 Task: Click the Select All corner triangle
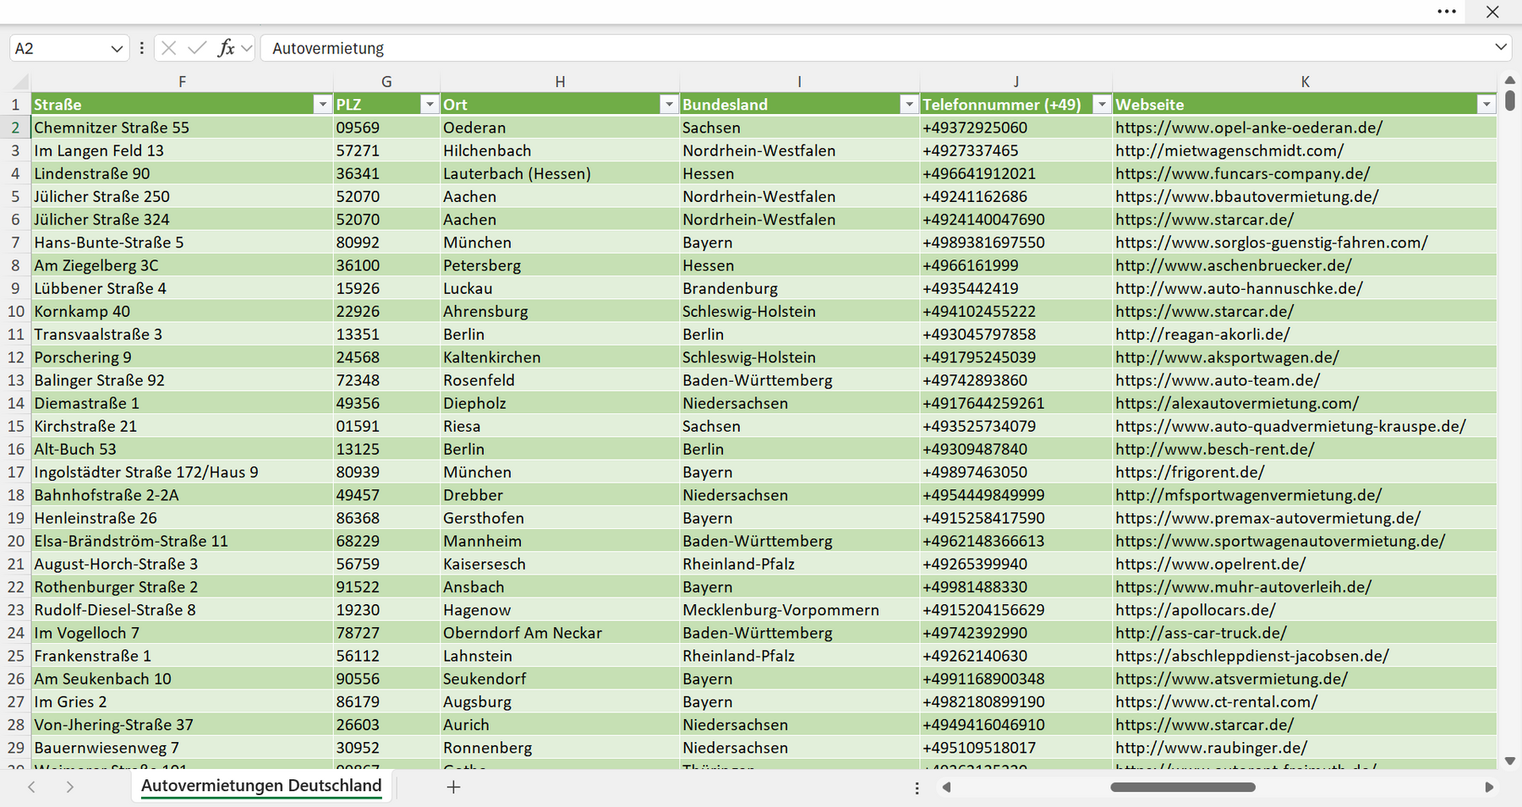(x=19, y=82)
